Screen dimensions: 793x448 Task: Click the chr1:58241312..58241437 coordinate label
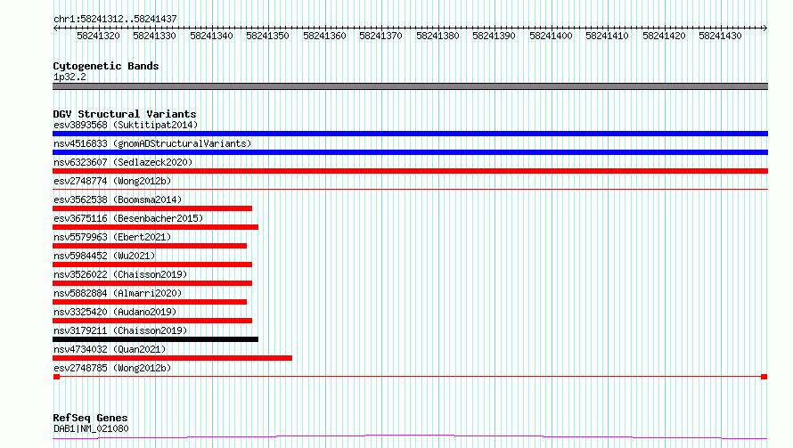click(x=115, y=20)
